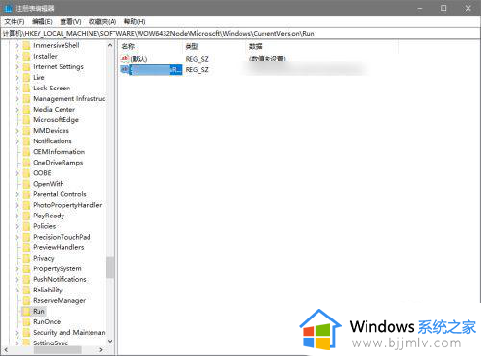Click the tree vertical scrollbar thumb
Image resolution: width=481 pixels, height=356 pixels.
110,267
